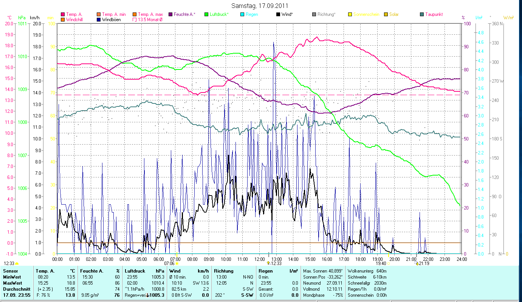Click the yellow Sonnenschein legend swatch
Image resolution: width=522 pixels, height=302 pixels.
point(350,14)
